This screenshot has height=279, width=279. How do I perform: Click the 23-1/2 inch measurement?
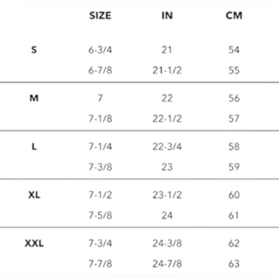[167, 195]
